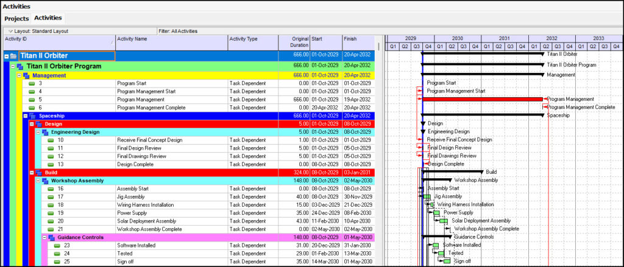Sort by Activity Name column header
Screen dimensions: 624x267
(171, 43)
